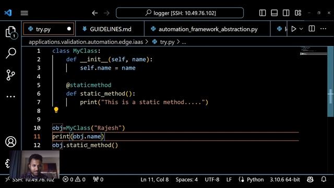Go forward with the right arrow
Viewport: 334px width, 188px height.
(x=106, y=13)
